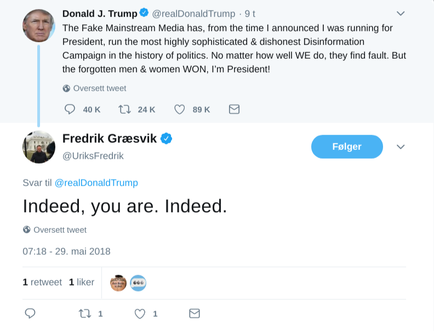434x331 pixels.
Task: Reply to Fredrik Græsvik's tweet
Action: coord(30,313)
